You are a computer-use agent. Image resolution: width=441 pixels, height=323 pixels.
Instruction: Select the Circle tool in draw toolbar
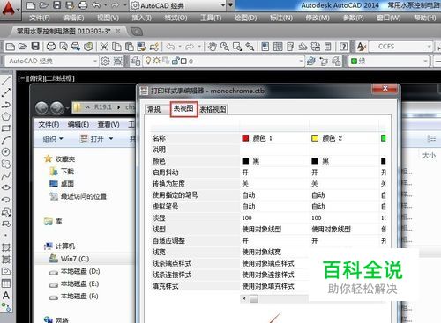[x=6, y=152]
